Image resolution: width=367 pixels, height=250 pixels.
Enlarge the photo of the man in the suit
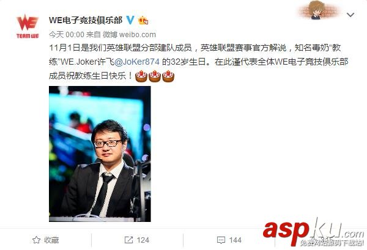[x=100, y=154]
